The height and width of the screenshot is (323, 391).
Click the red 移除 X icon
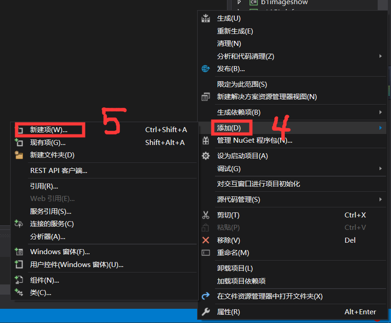(x=205, y=240)
